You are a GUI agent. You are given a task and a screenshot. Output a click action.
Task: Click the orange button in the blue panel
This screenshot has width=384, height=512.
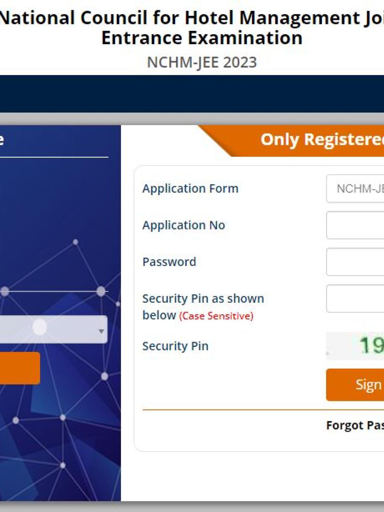click(x=19, y=368)
